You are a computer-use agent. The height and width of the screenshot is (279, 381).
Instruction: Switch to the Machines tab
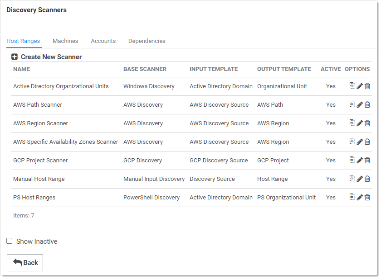tap(65, 41)
